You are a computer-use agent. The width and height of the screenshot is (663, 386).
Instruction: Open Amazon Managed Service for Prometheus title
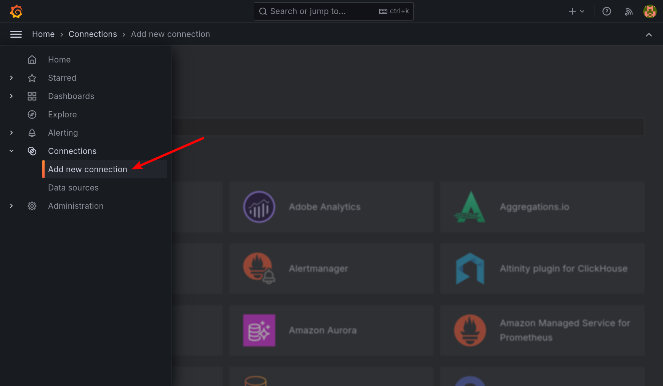tap(565, 330)
